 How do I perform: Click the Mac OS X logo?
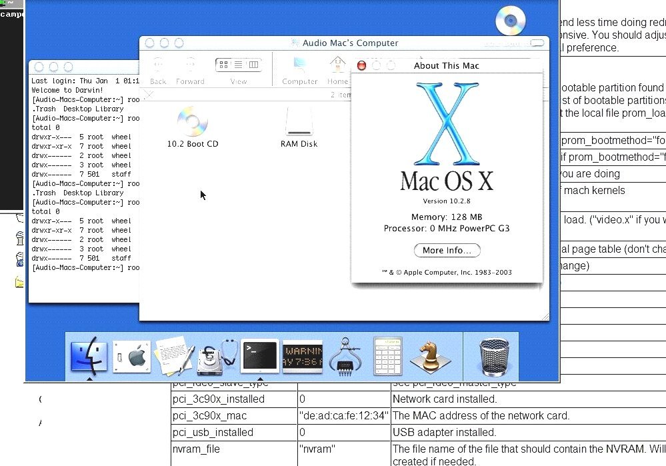pos(447,137)
